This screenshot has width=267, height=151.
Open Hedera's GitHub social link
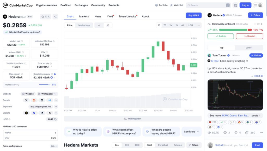point(41,100)
